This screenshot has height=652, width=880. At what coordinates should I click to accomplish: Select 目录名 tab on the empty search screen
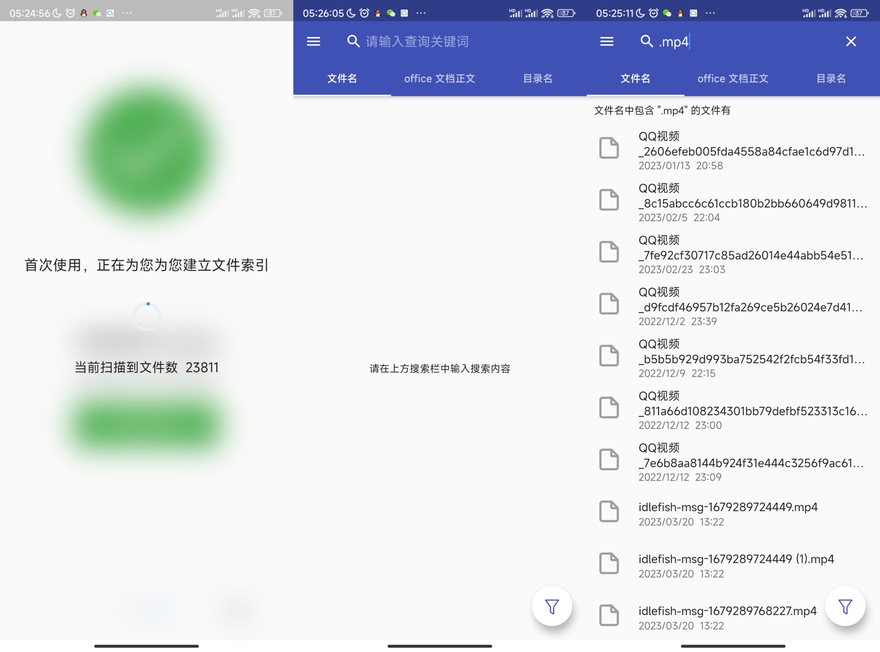pos(538,79)
